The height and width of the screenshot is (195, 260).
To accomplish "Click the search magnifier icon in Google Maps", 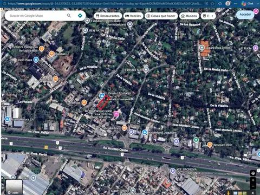I will click(x=69, y=16).
